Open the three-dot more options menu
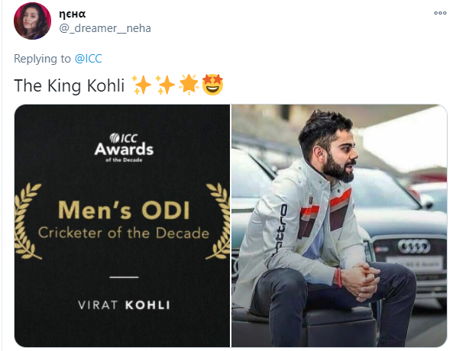The width and height of the screenshot is (456, 351). tap(440, 13)
